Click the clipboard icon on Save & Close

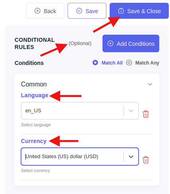click(x=121, y=11)
